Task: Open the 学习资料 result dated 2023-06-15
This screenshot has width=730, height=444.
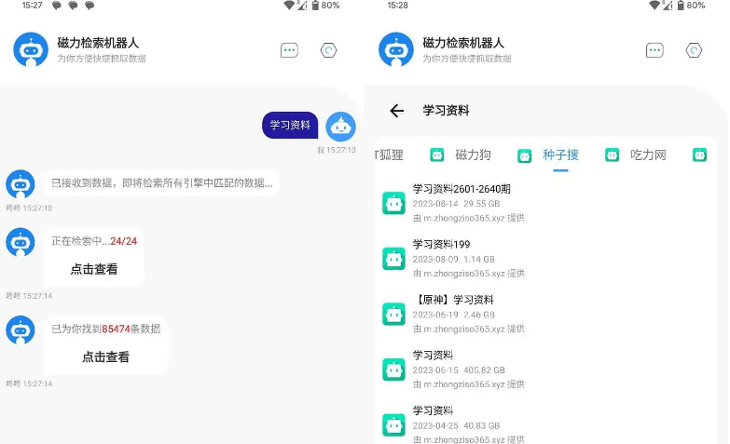Action: pos(545,370)
